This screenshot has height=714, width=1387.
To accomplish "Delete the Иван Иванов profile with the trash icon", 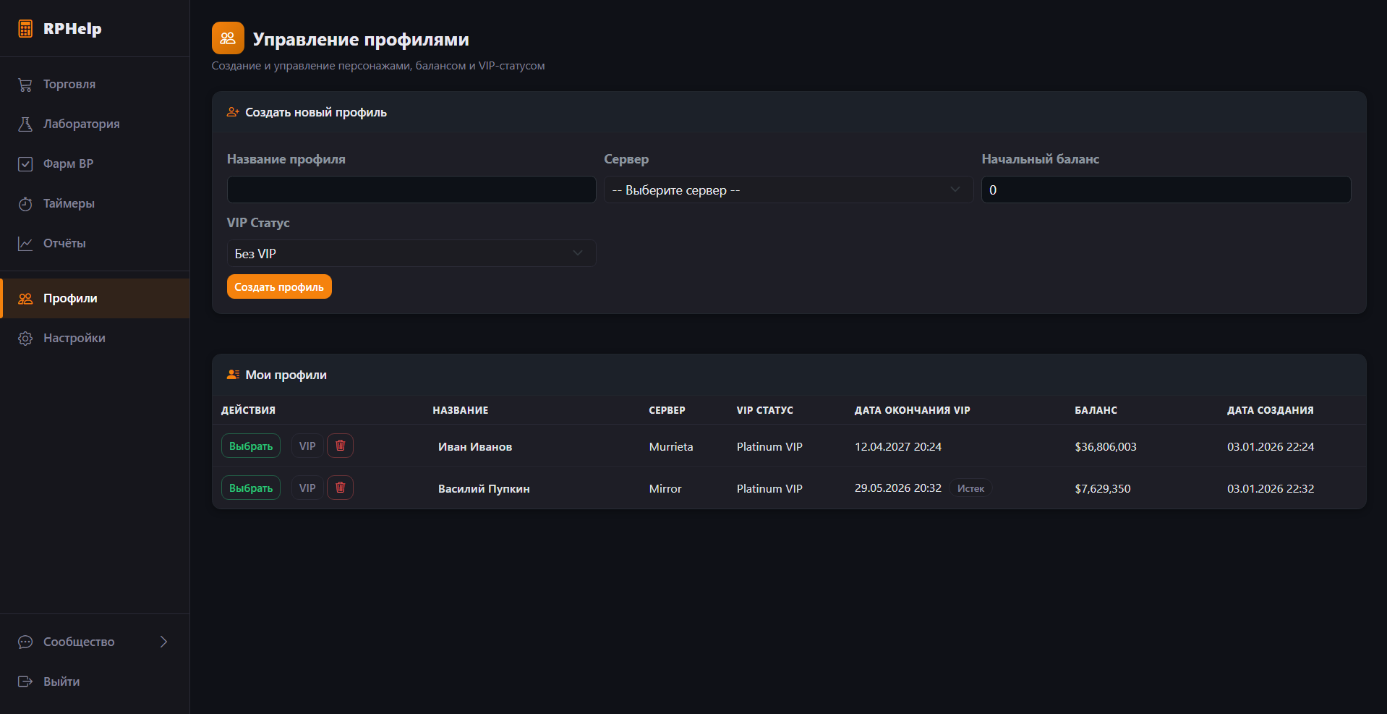I will pos(340,446).
